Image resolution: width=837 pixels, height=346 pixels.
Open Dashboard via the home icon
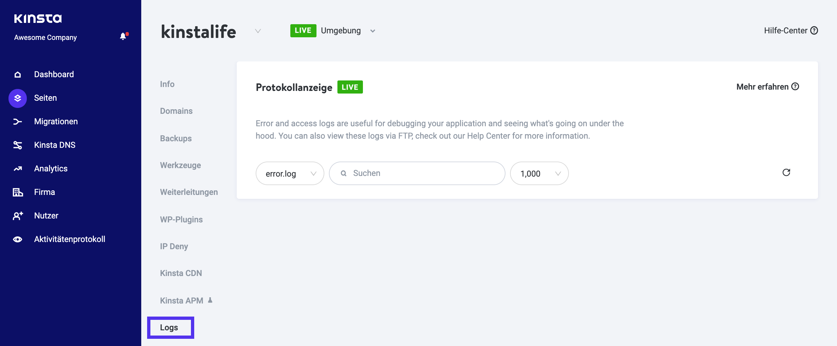18,75
